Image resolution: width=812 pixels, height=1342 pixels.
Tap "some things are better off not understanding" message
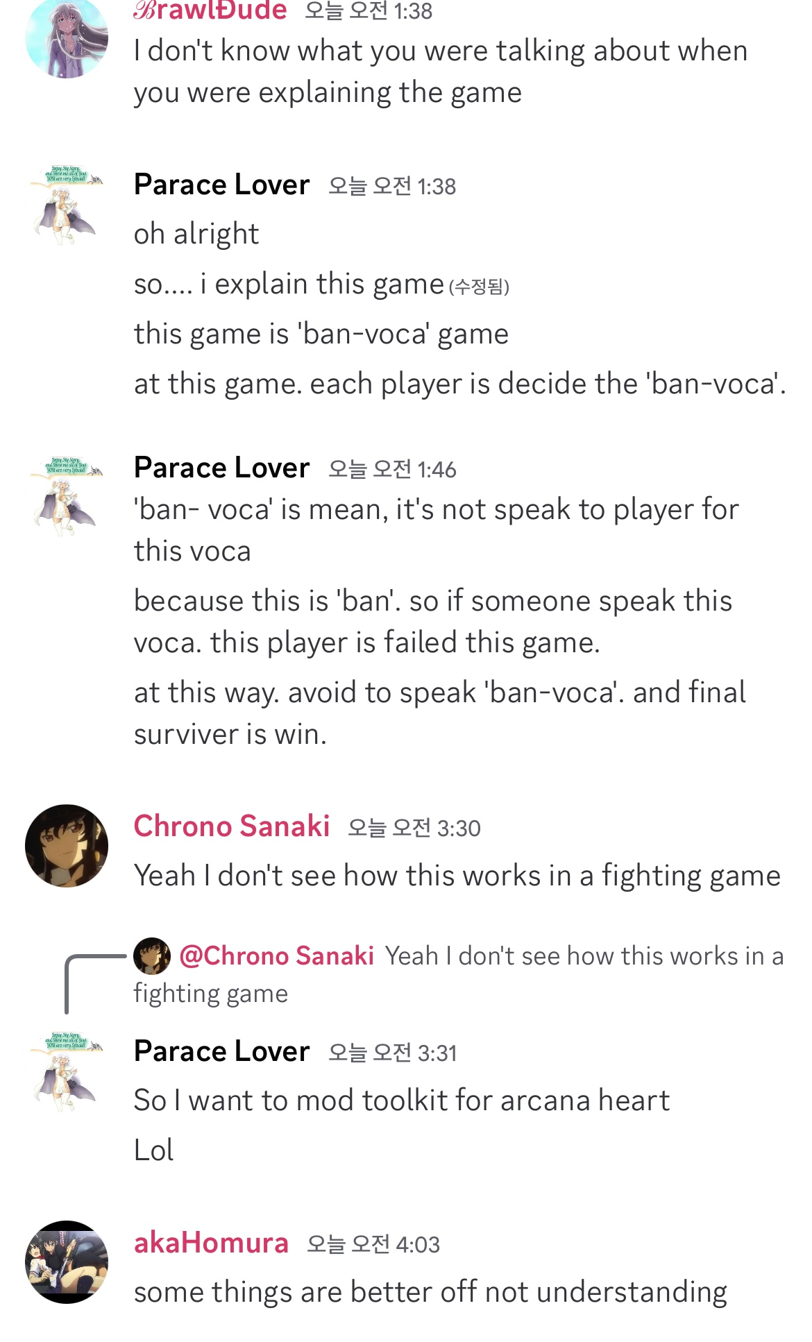430,1293
